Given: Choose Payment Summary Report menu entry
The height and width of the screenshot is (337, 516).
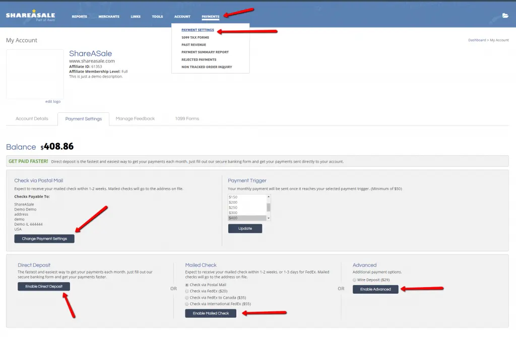Looking at the screenshot, I should pos(205,52).
